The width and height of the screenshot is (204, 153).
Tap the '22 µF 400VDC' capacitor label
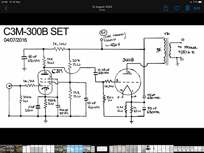[93, 105]
